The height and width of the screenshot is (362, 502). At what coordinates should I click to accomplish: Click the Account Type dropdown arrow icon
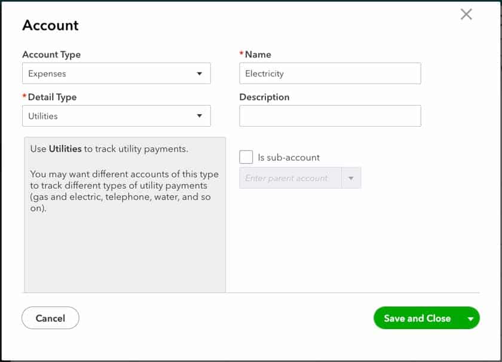tap(200, 73)
